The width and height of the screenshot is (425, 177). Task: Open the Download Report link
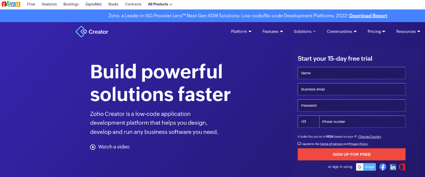point(368,16)
